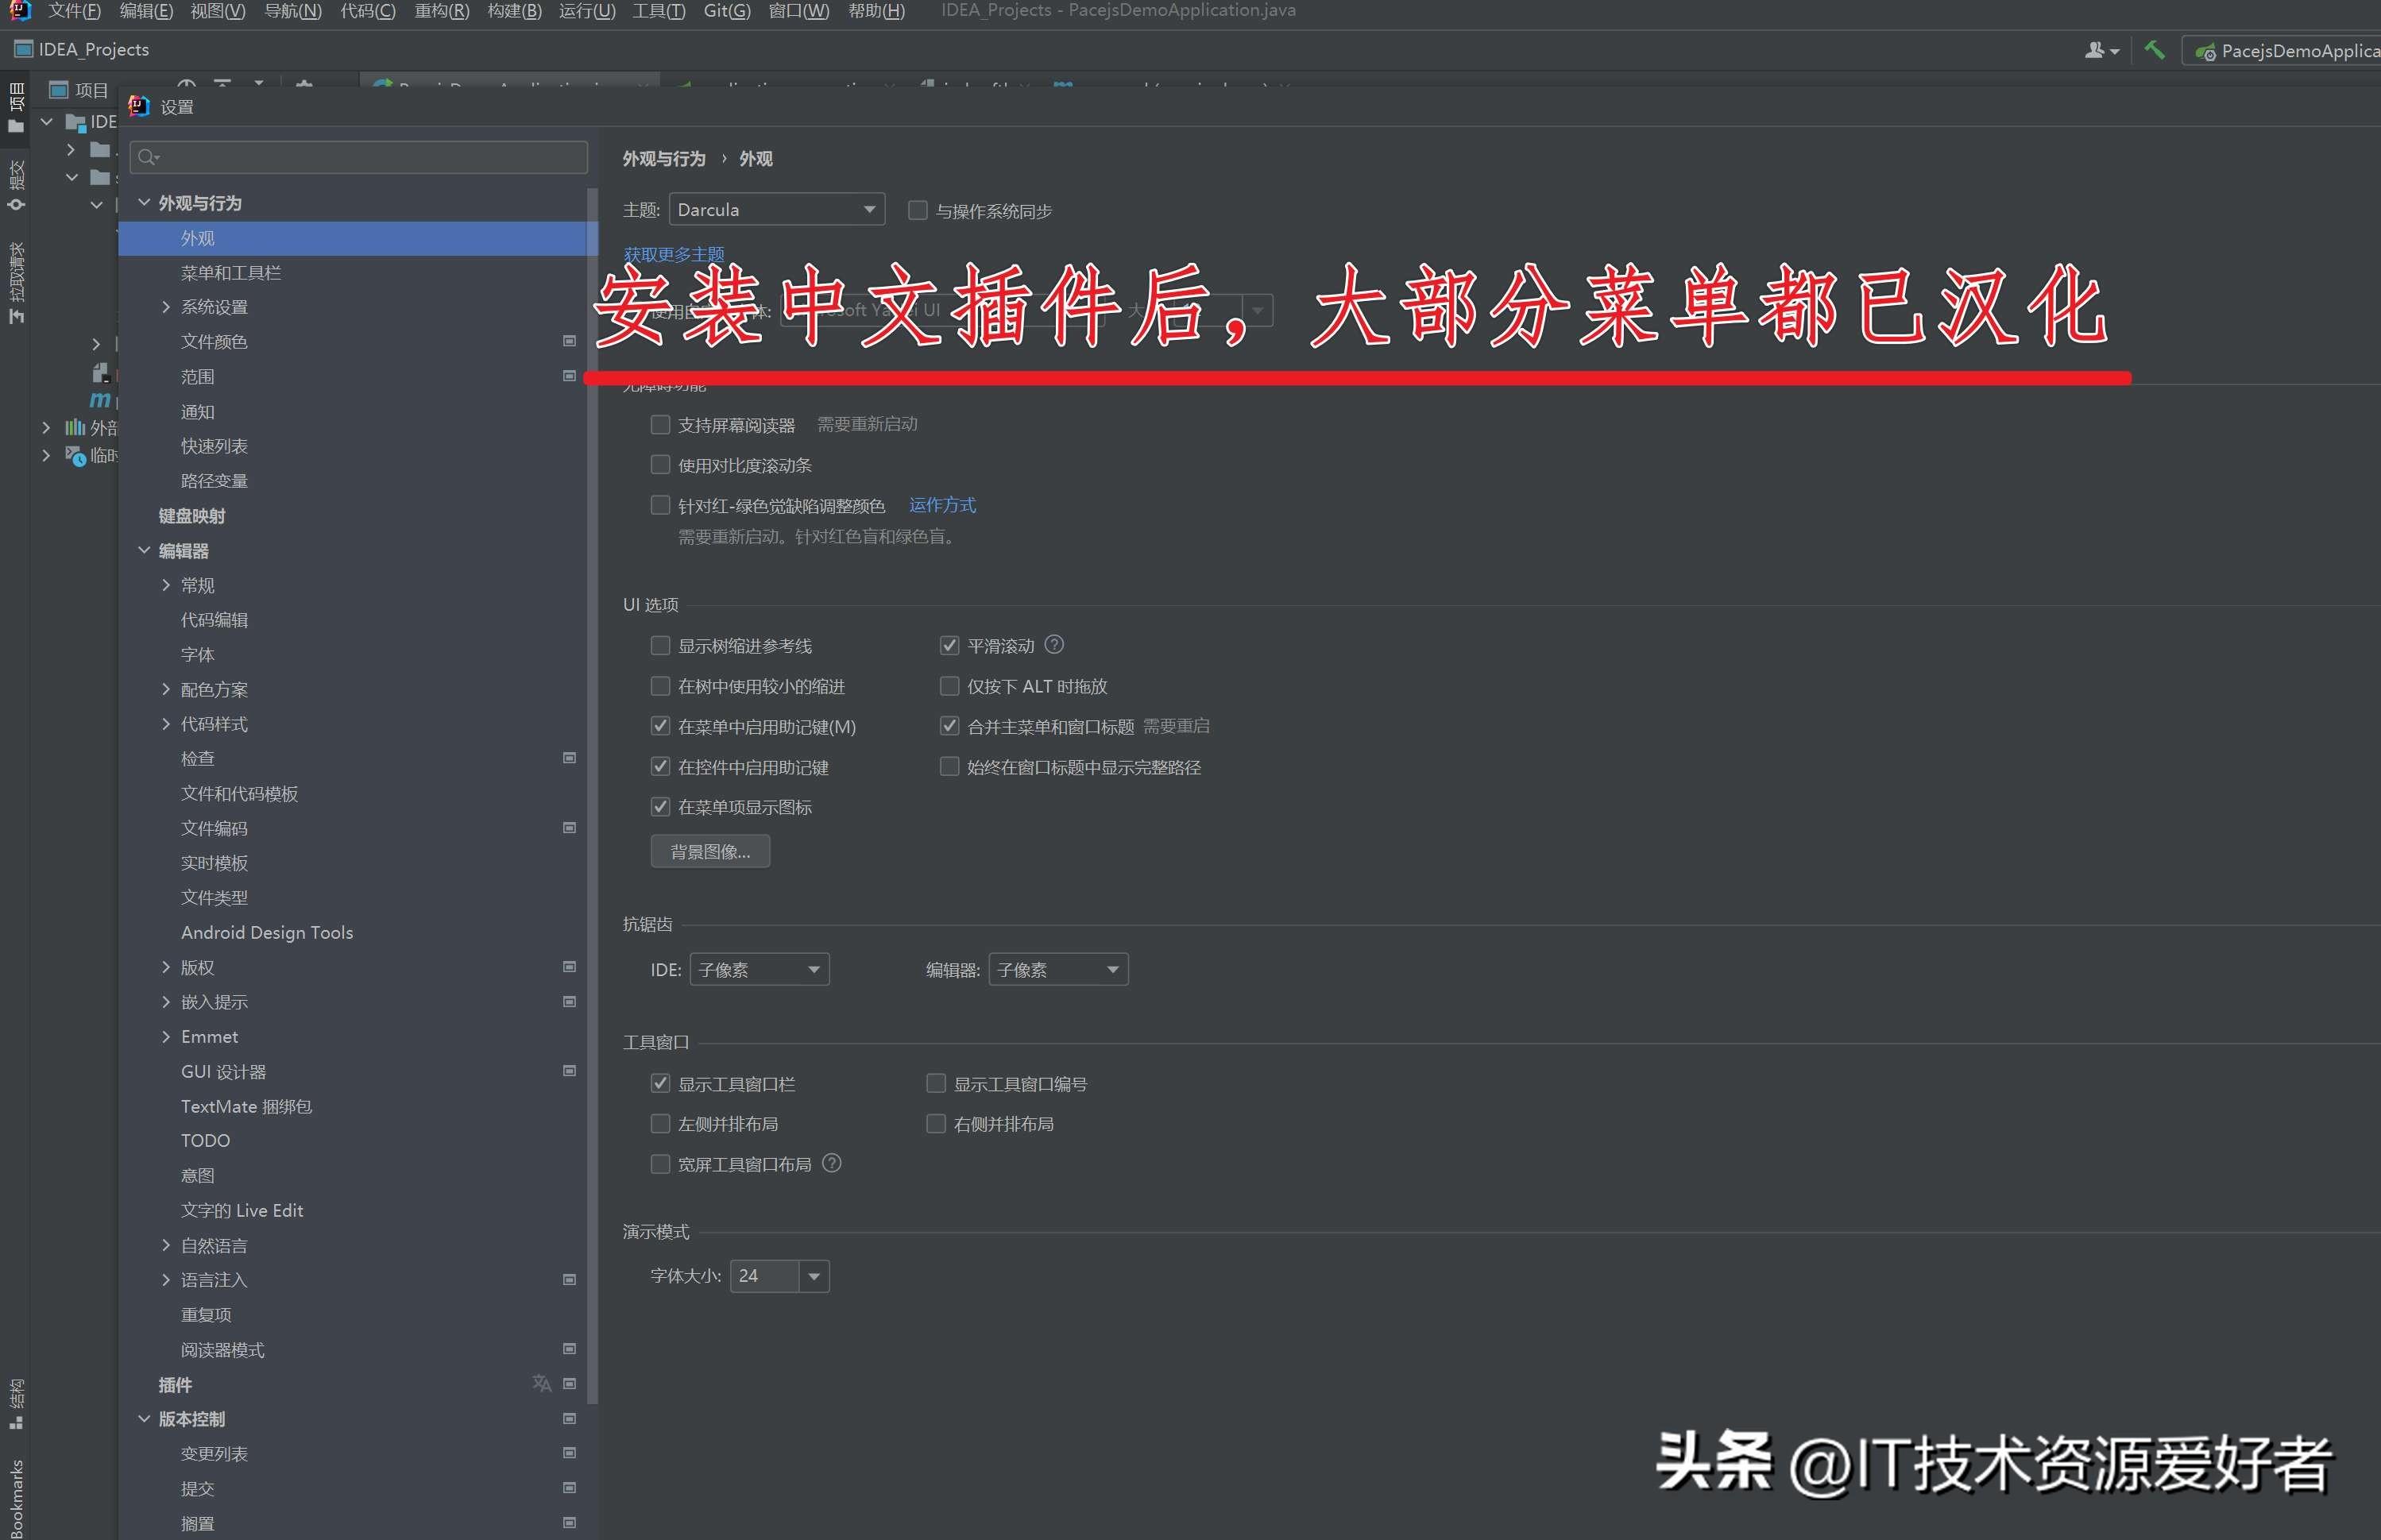Screen dimensions: 2381x1540
Task: Click the project-level icon on GUI 设计器 row
Action: [569, 1071]
